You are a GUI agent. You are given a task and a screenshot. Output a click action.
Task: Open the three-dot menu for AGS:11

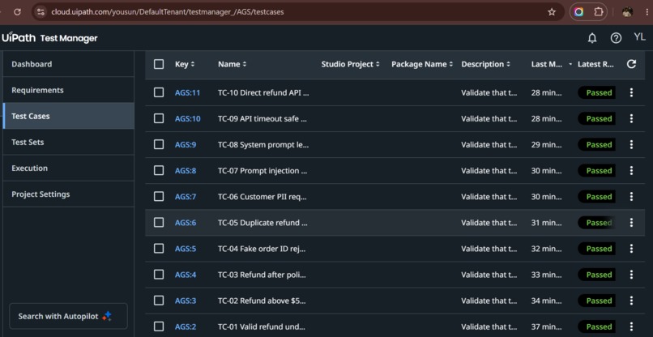(631, 92)
